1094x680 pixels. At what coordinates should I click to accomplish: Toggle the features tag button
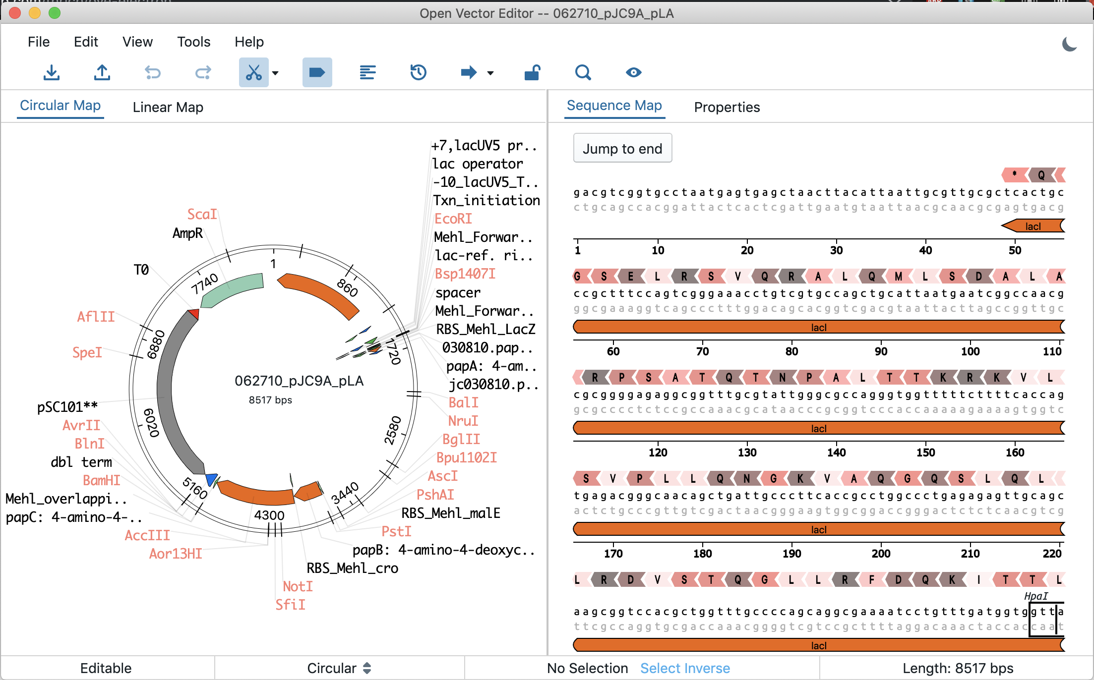coord(317,73)
